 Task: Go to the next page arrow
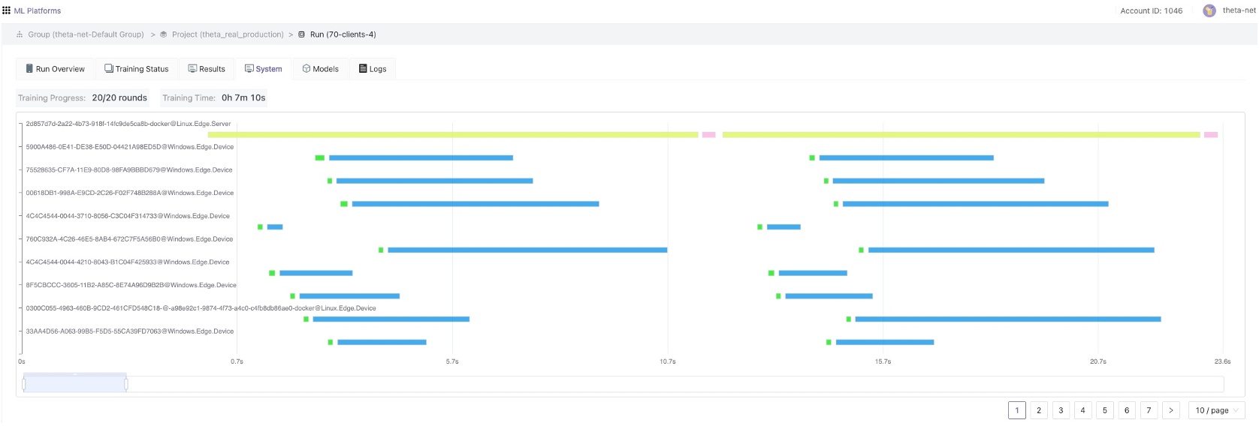(1170, 410)
